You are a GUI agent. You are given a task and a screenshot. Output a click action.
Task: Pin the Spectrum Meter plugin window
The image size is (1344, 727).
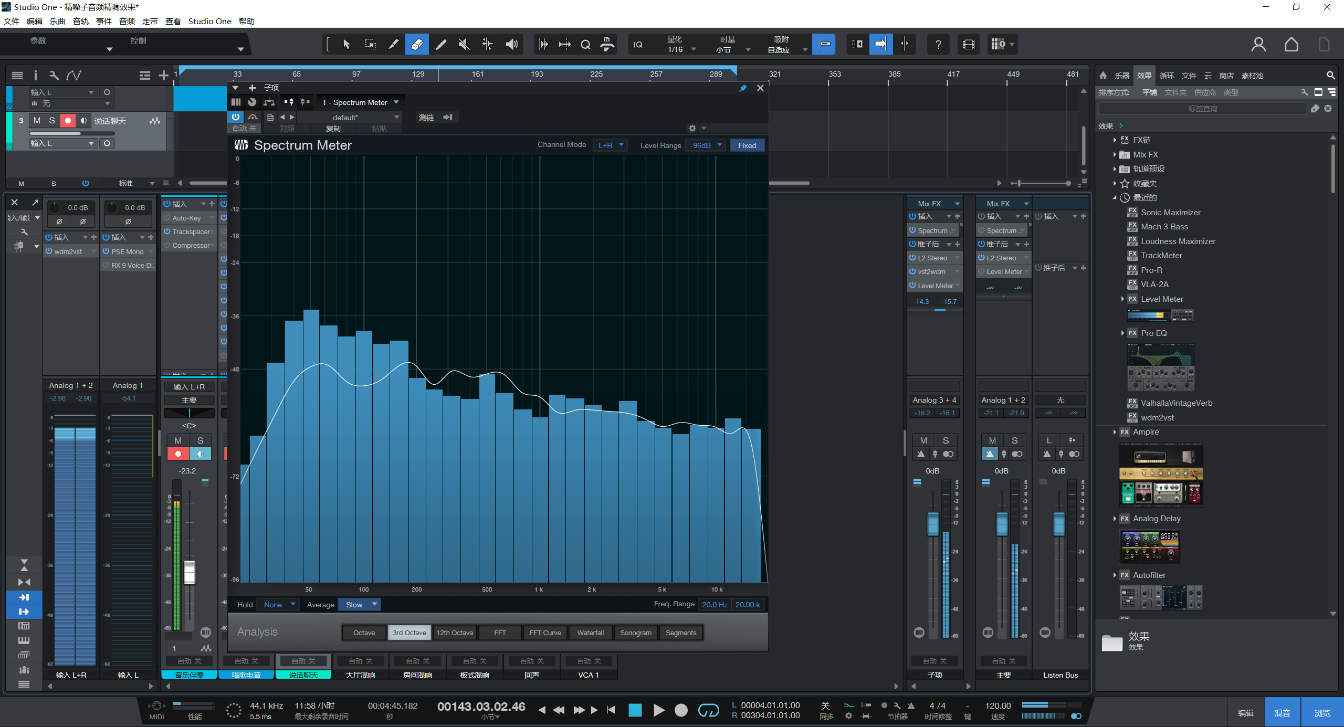tap(742, 88)
